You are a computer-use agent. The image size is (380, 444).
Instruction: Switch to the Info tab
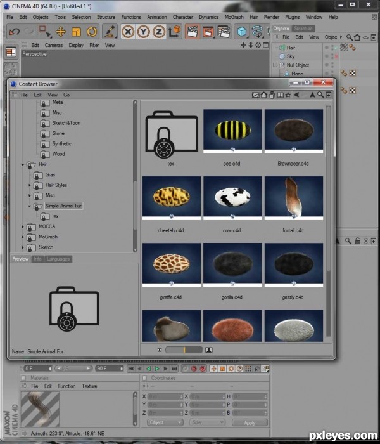(x=37, y=259)
